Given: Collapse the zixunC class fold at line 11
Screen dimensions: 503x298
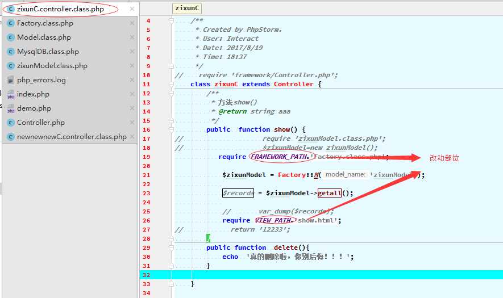Looking at the screenshot, I should tap(171, 84).
